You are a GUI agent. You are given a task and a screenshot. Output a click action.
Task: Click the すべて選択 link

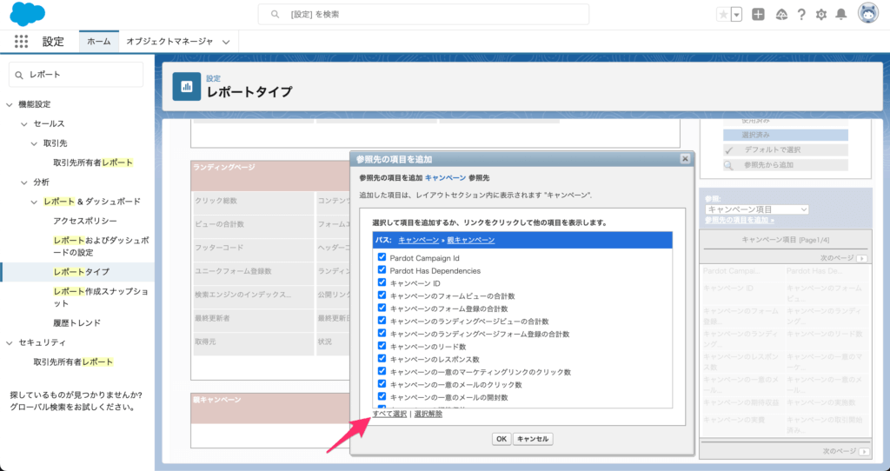click(x=389, y=415)
